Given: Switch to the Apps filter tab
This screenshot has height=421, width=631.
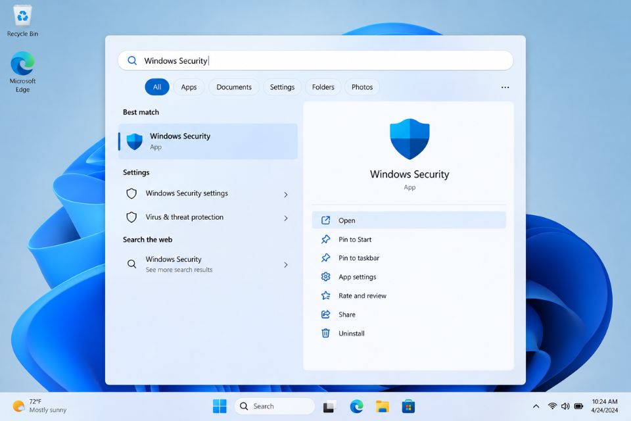Looking at the screenshot, I should (x=189, y=87).
